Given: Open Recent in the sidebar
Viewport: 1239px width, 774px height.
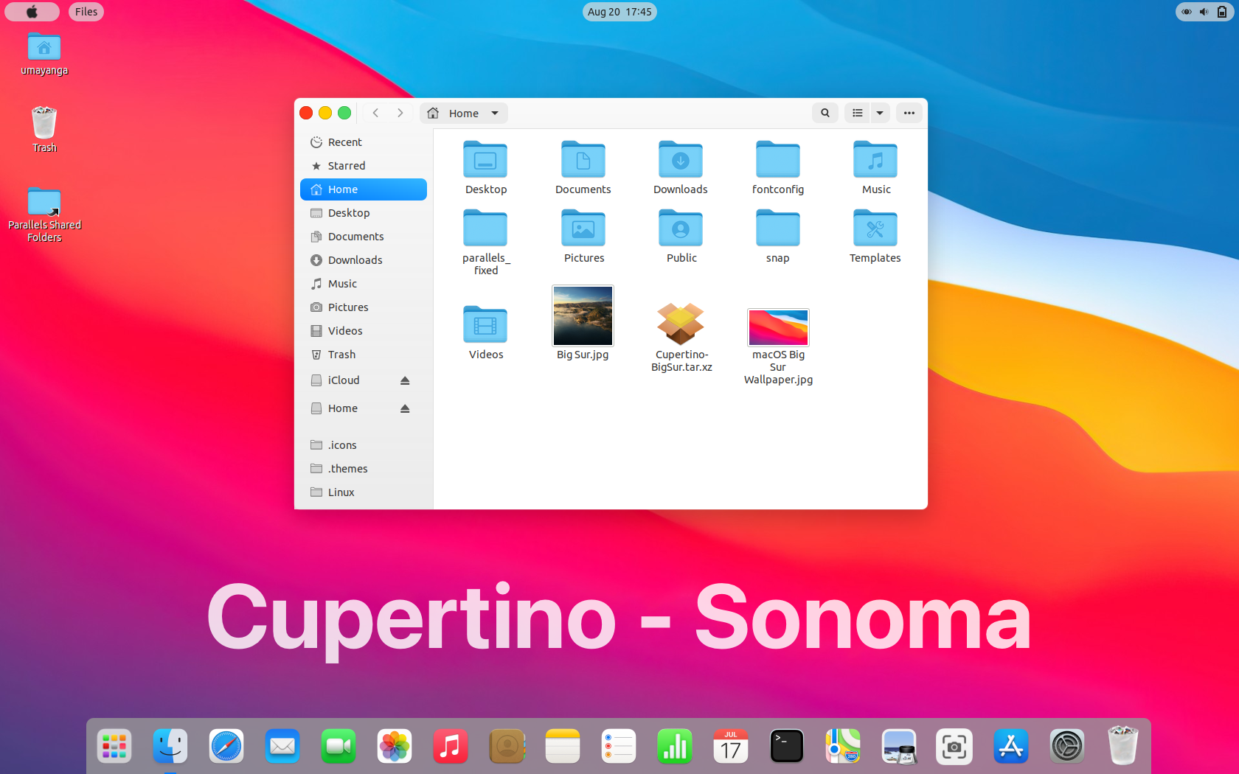Looking at the screenshot, I should click(364, 142).
